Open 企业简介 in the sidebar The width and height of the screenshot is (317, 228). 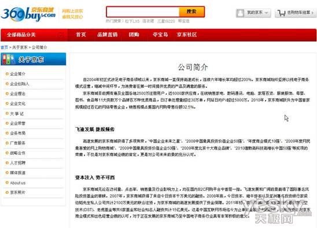point(18,74)
